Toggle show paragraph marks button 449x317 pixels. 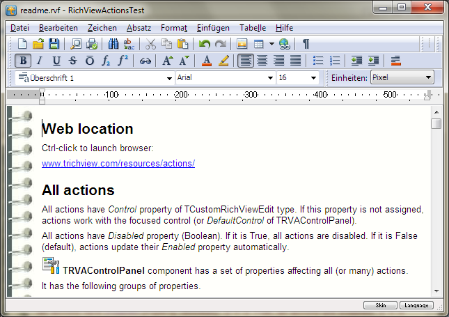point(306,44)
